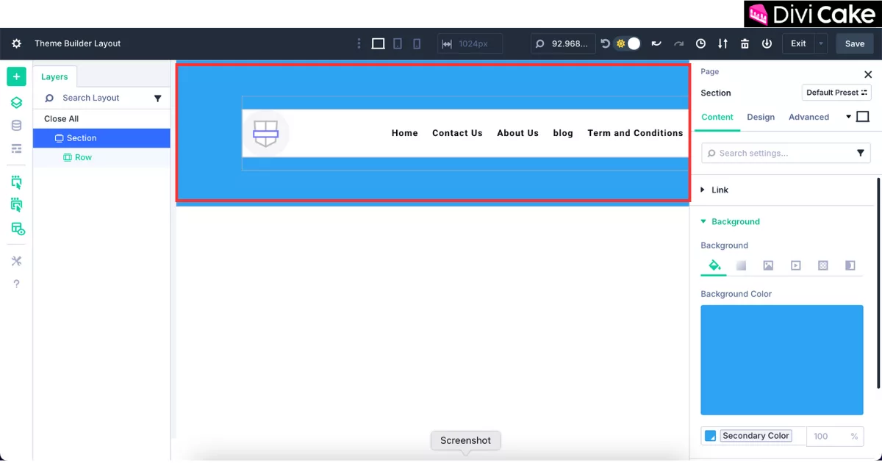Switch to phone view icon

click(x=417, y=43)
